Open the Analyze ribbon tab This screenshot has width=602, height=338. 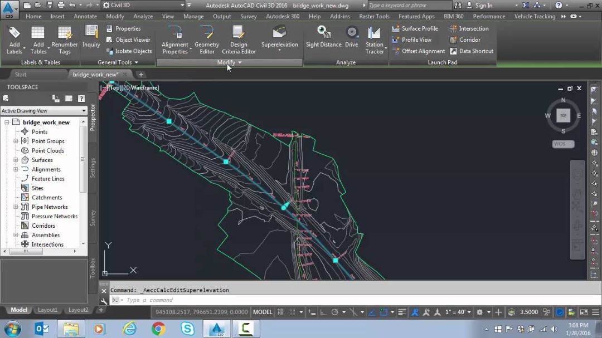point(143,16)
